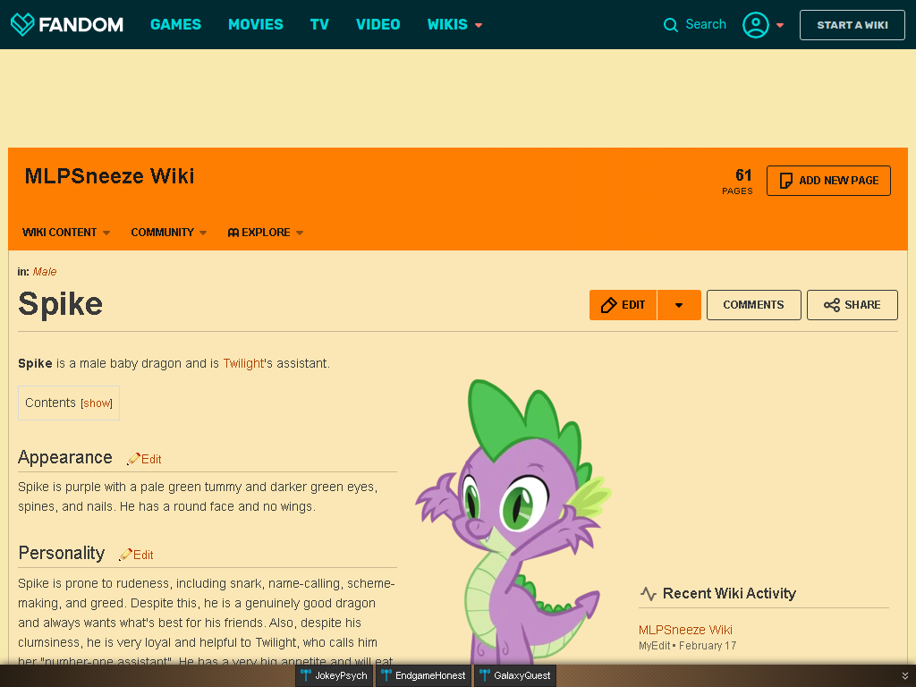Image resolution: width=916 pixels, height=687 pixels.
Task: Expand the Wiki Content menu
Action: 66,233
